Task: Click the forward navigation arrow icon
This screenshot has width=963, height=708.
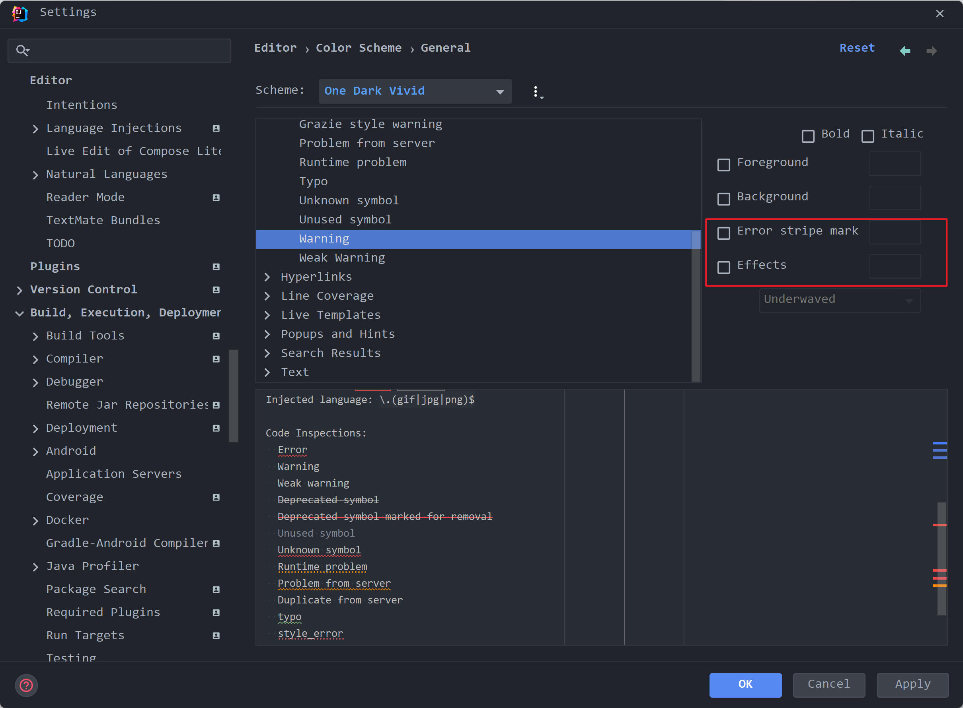Action: pyautogui.click(x=931, y=51)
